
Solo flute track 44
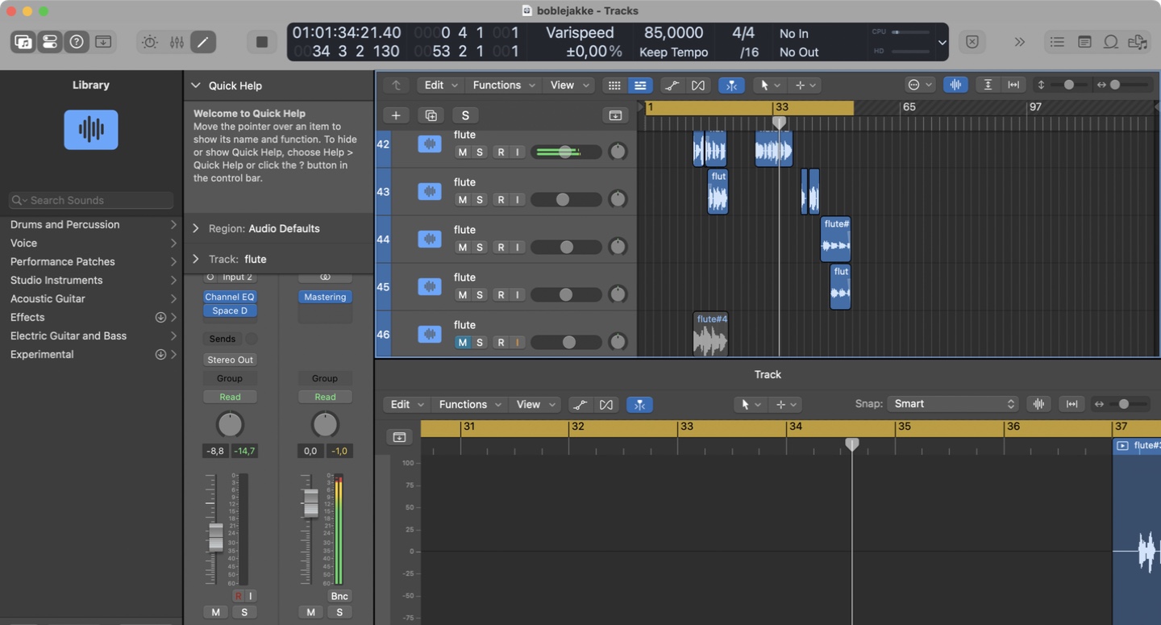point(480,248)
